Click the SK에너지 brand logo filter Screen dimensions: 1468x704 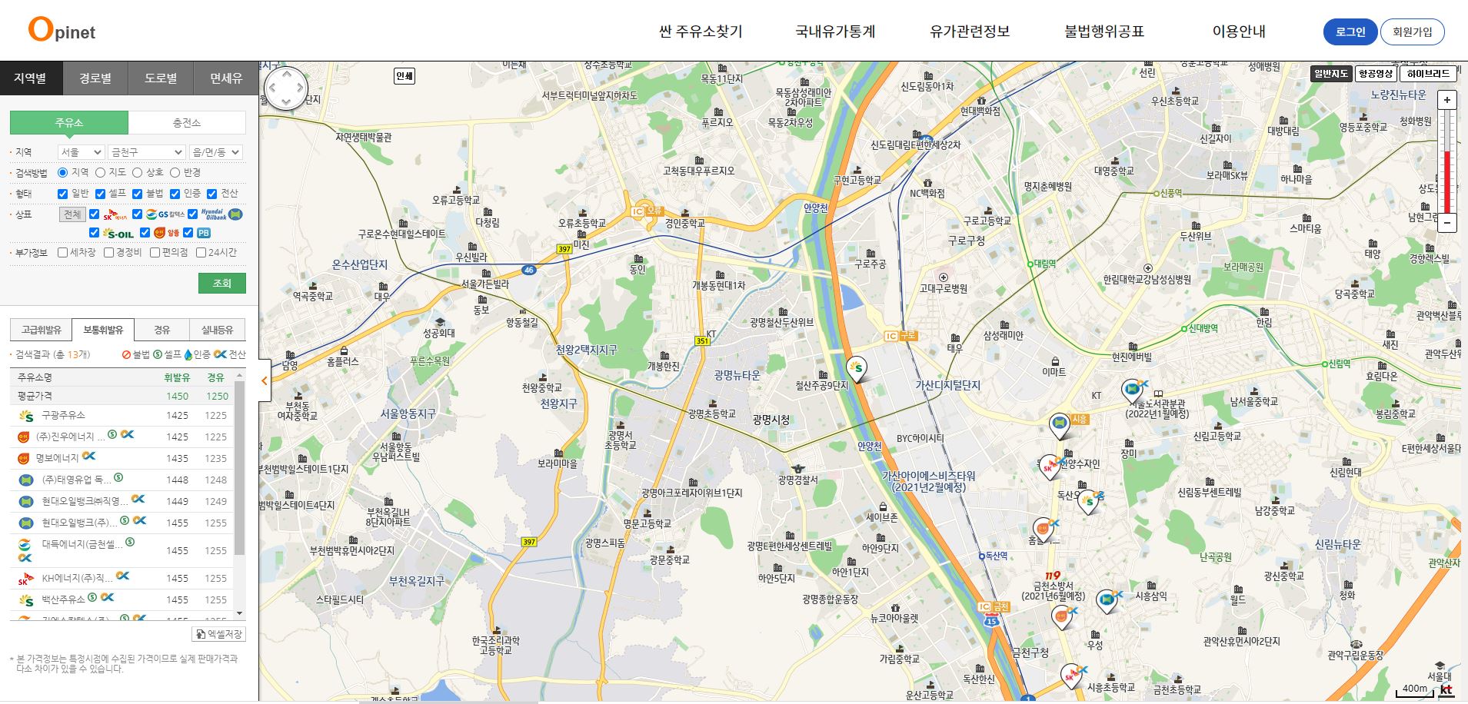[x=115, y=214]
